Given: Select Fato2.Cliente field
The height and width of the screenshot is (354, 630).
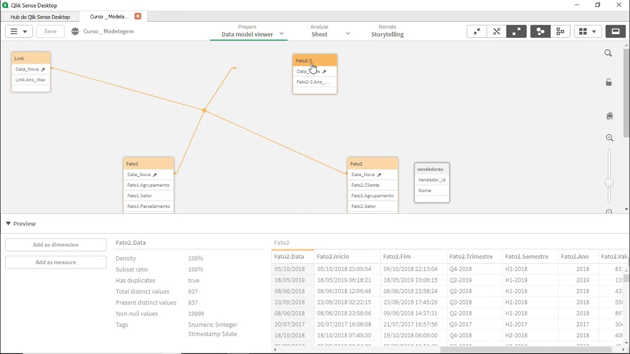Looking at the screenshot, I should [x=373, y=185].
